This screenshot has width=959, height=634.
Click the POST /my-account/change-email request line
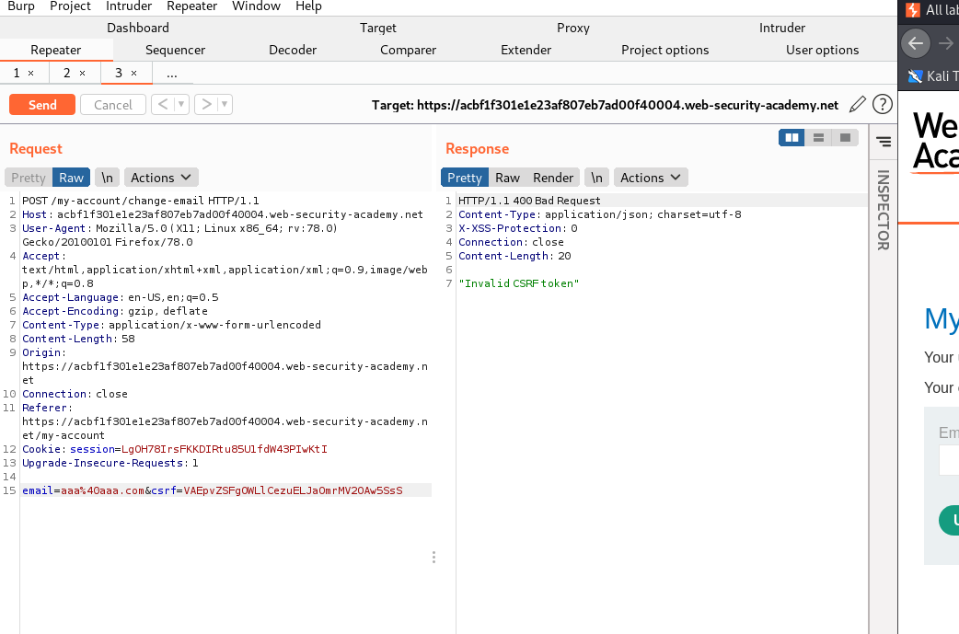tap(141, 201)
